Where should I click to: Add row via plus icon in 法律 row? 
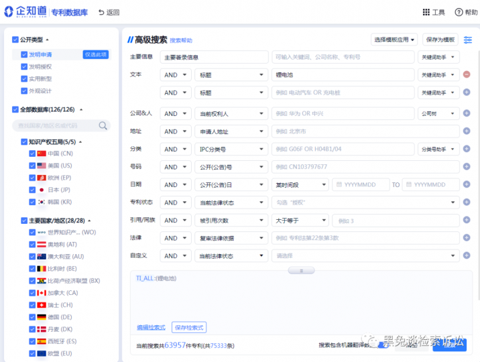point(467,237)
